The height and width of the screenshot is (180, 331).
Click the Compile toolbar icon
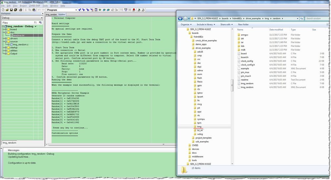(122, 10)
